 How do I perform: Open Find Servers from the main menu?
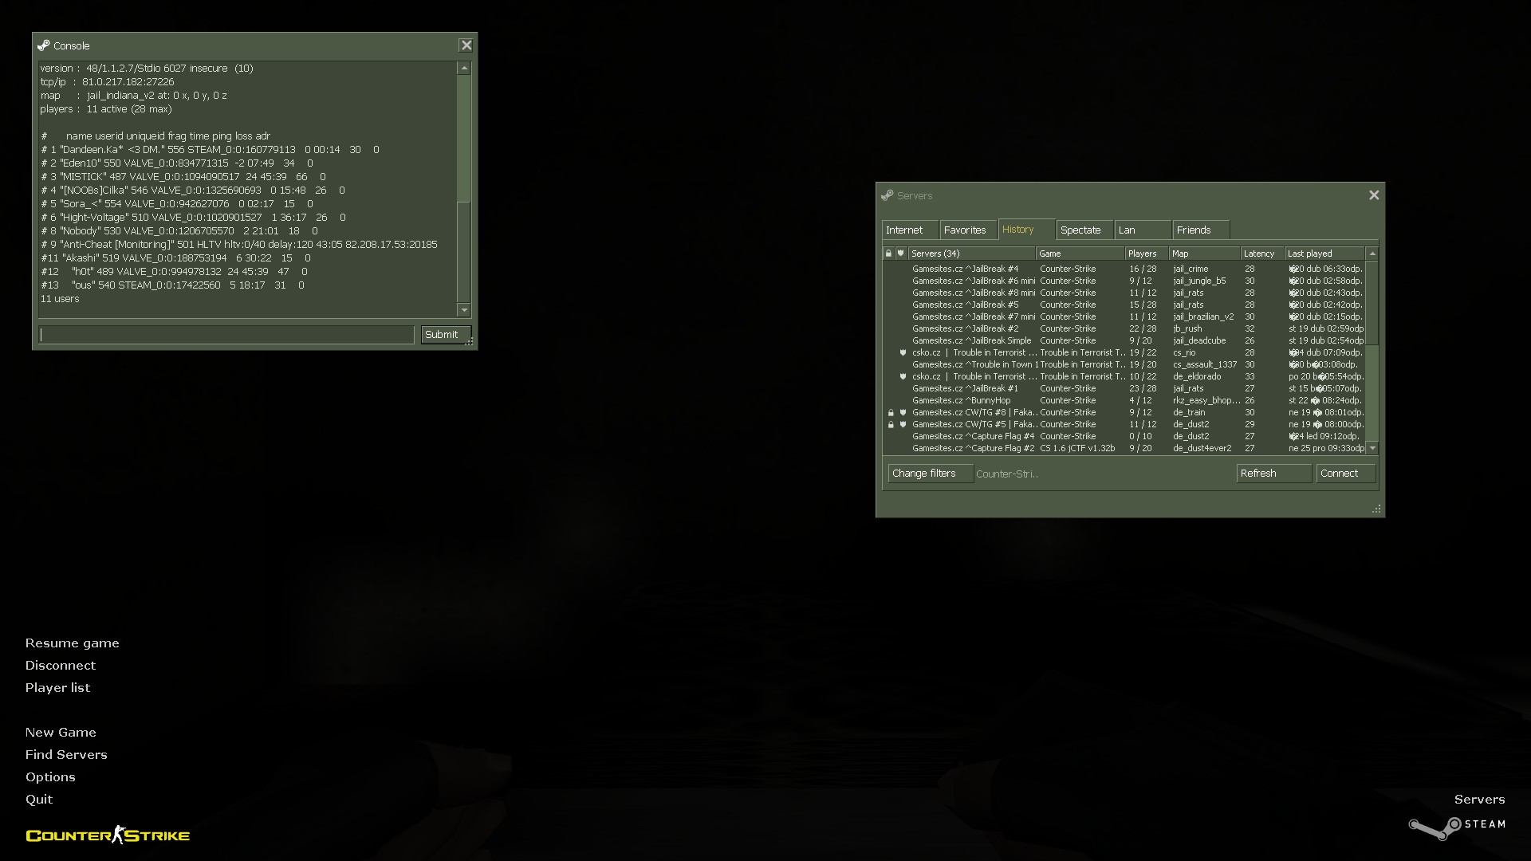66,755
